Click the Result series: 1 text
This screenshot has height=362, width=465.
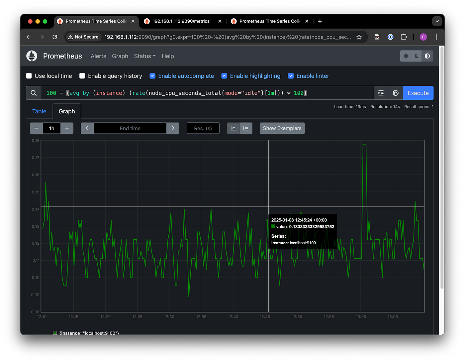coord(419,107)
